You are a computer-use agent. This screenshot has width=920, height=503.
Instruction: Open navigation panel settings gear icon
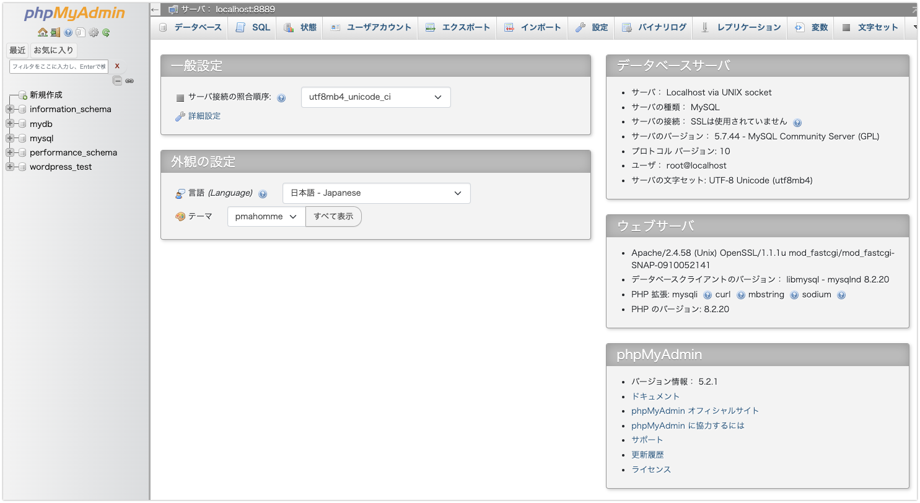pyautogui.click(x=94, y=32)
